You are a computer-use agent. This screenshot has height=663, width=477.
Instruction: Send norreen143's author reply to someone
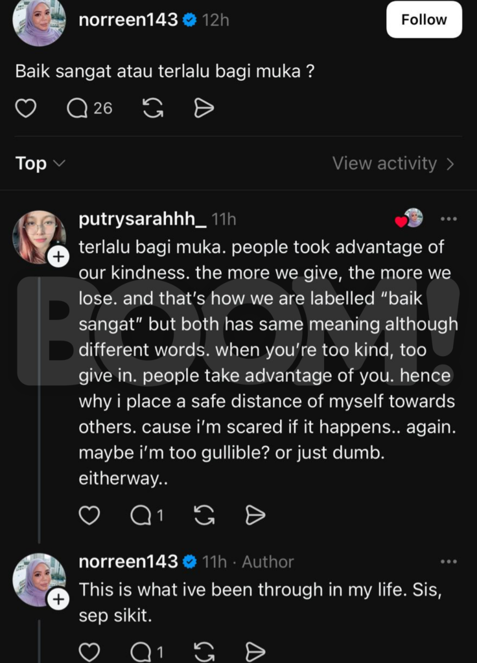point(255,651)
